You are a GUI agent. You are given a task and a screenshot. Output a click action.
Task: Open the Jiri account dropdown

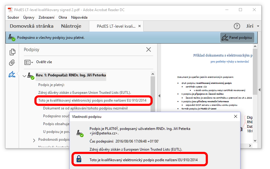click(x=253, y=26)
